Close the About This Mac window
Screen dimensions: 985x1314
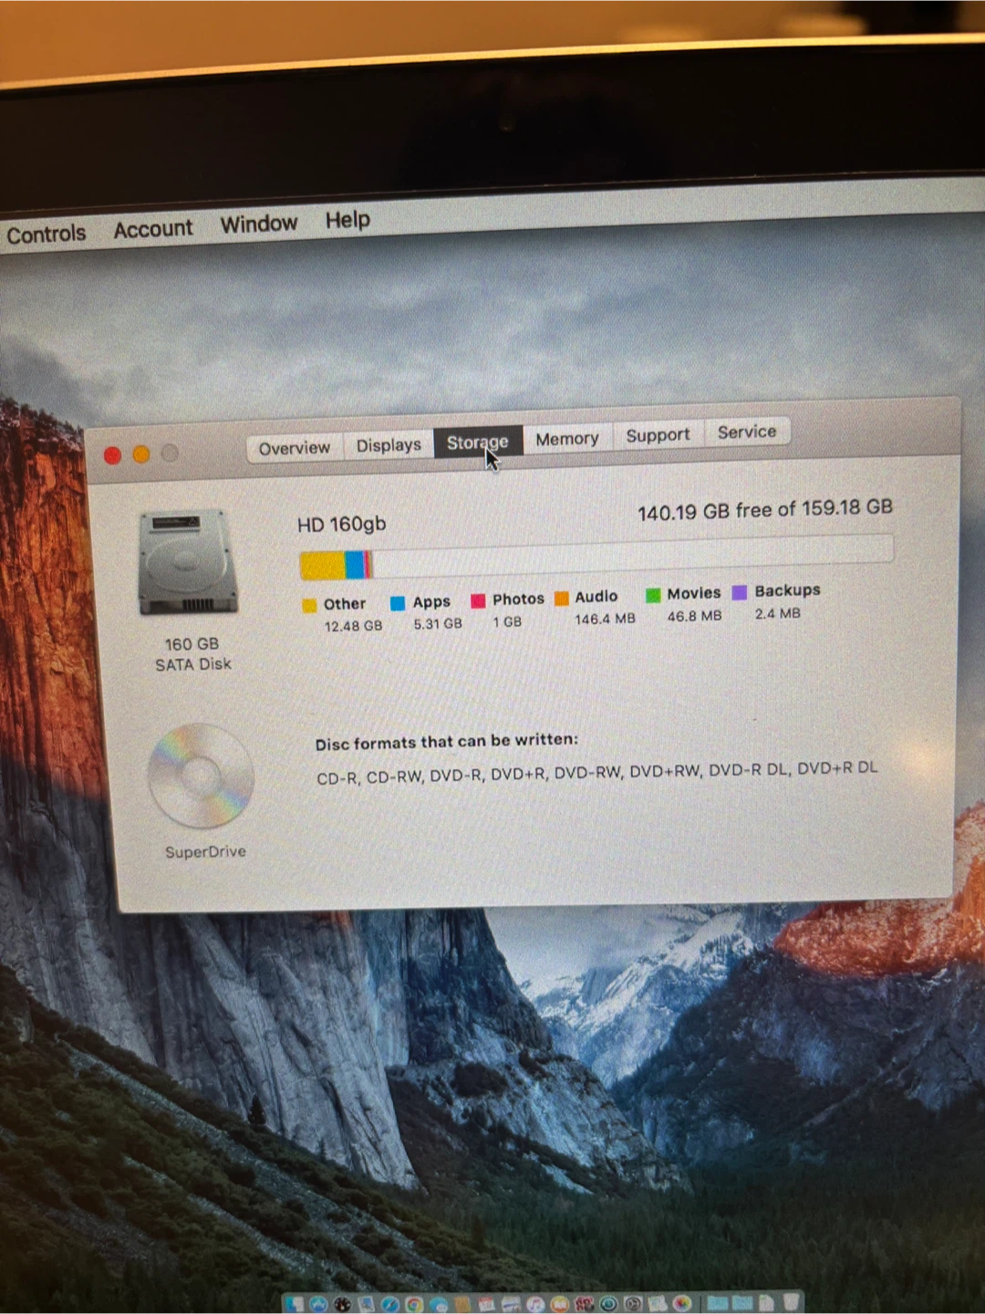(x=113, y=455)
